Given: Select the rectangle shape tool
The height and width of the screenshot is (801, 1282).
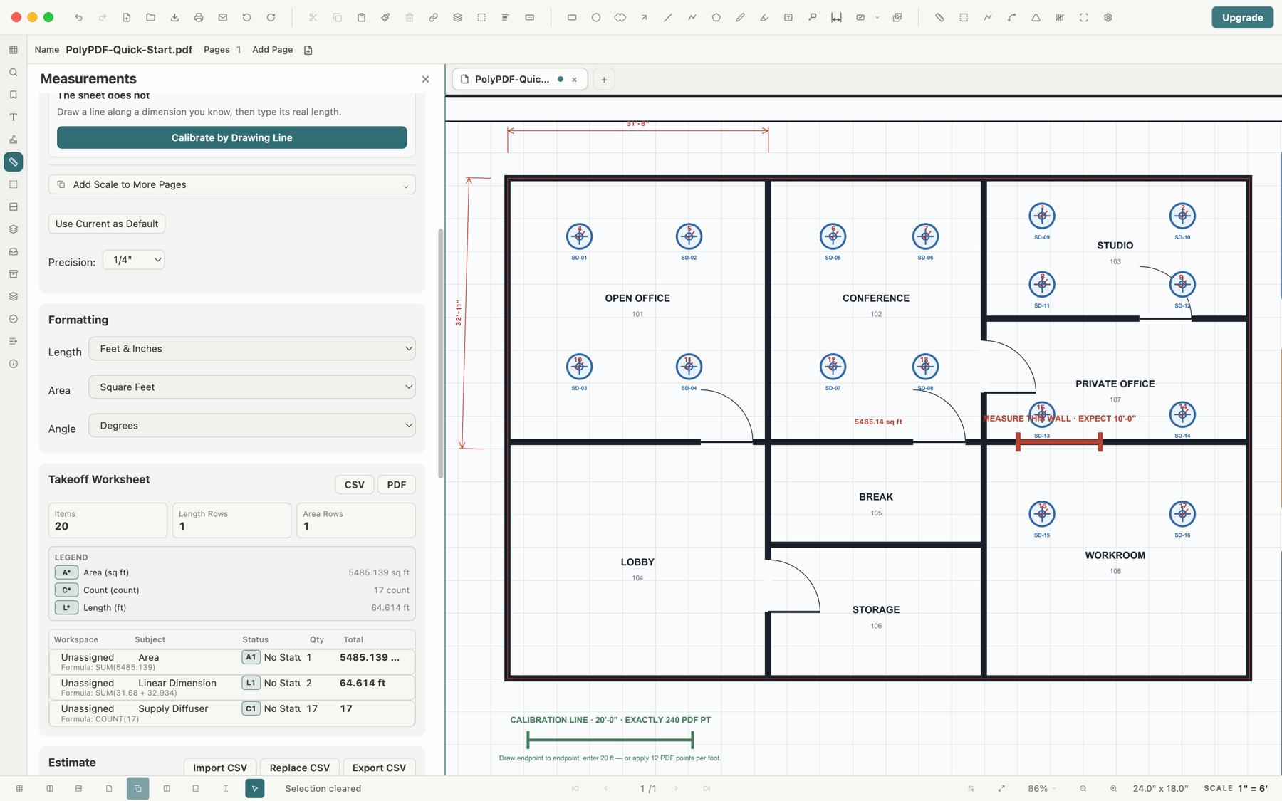Looking at the screenshot, I should (x=572, y=17).
